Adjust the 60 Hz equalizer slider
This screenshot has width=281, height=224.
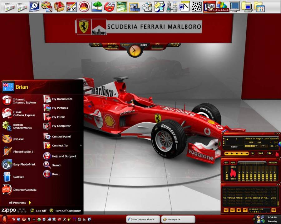(x=239, y=173)
